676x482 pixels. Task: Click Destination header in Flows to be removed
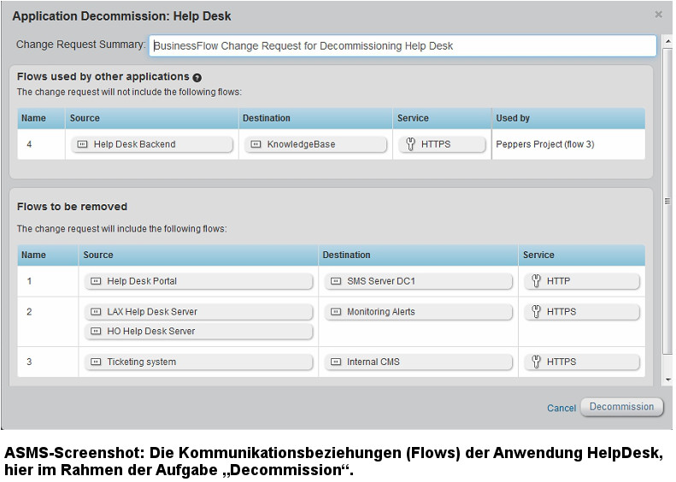(x=346, y=255)
